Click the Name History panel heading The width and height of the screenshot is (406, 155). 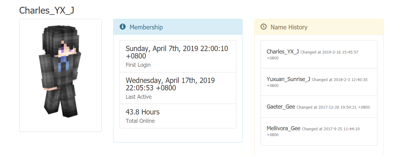[x=289, y=27]
